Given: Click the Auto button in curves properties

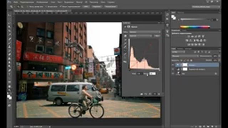Looking at the screenshot, I should [x=157, y=36].
